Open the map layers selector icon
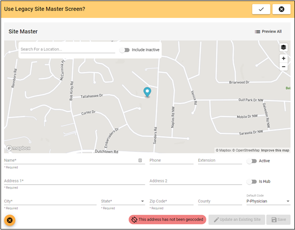The image size is (295, 230). coord(284,47)
